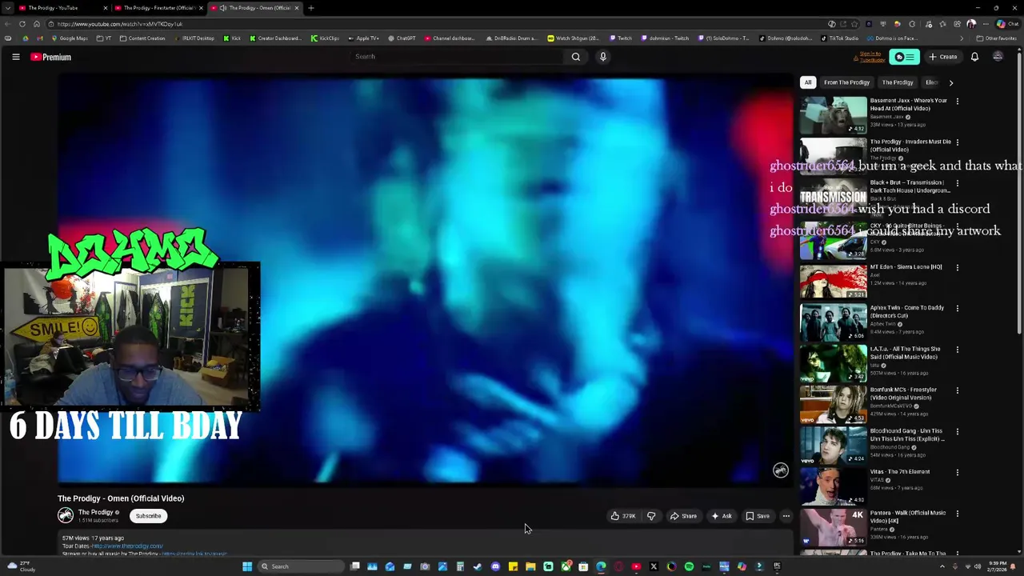Close The Prodigy Omen browser tab
The width and height of the screenshot is (1024, 576).
click(297, 8)
